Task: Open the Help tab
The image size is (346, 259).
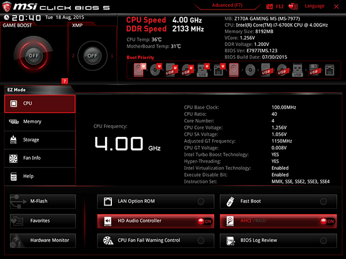Action: tap(40, 177)
